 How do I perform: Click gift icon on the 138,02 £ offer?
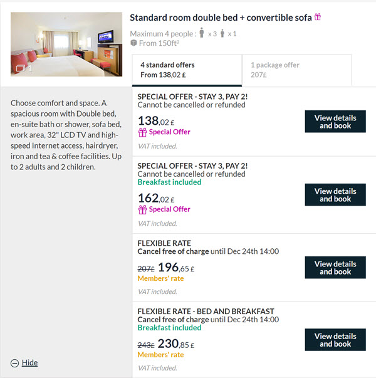click(142, 132)
